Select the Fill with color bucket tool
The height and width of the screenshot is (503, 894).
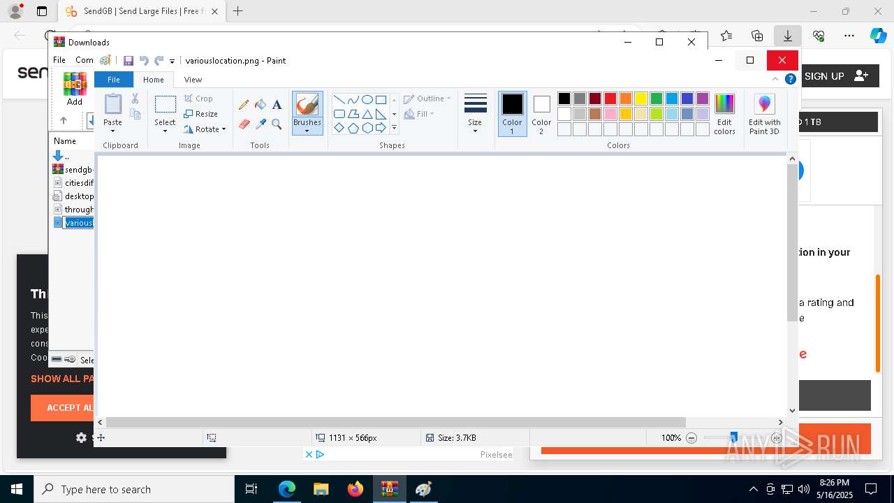coord(261,105)
